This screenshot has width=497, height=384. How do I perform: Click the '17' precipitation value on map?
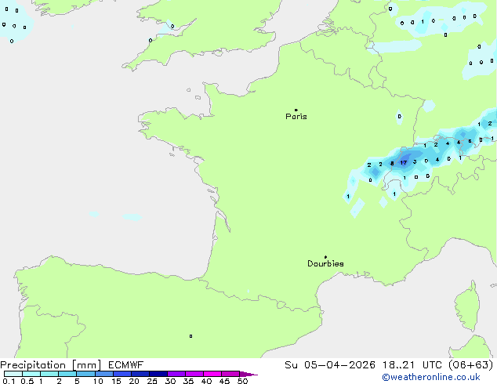tap(403, 163)
